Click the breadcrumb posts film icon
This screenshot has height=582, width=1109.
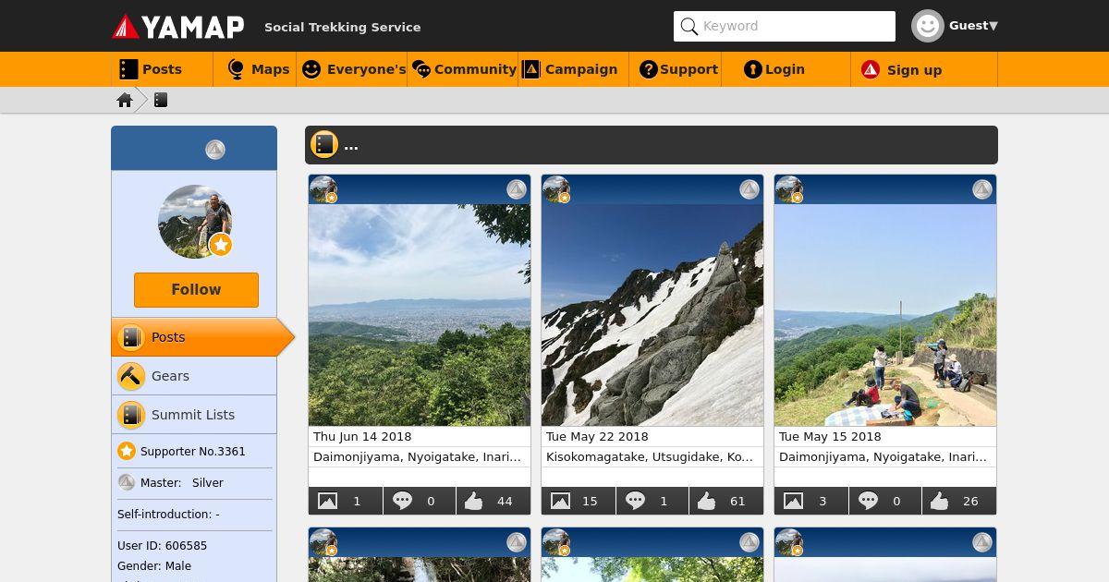(161, 100)
